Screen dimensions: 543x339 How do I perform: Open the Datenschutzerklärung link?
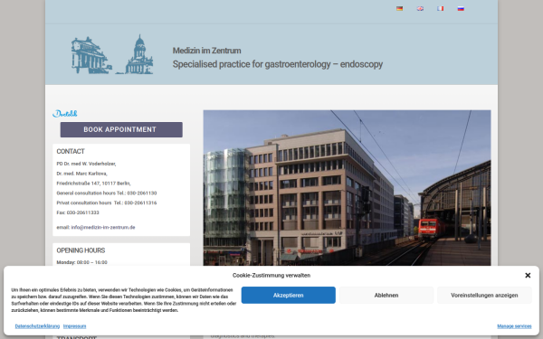pyautogui.click(x=37, y=326)
